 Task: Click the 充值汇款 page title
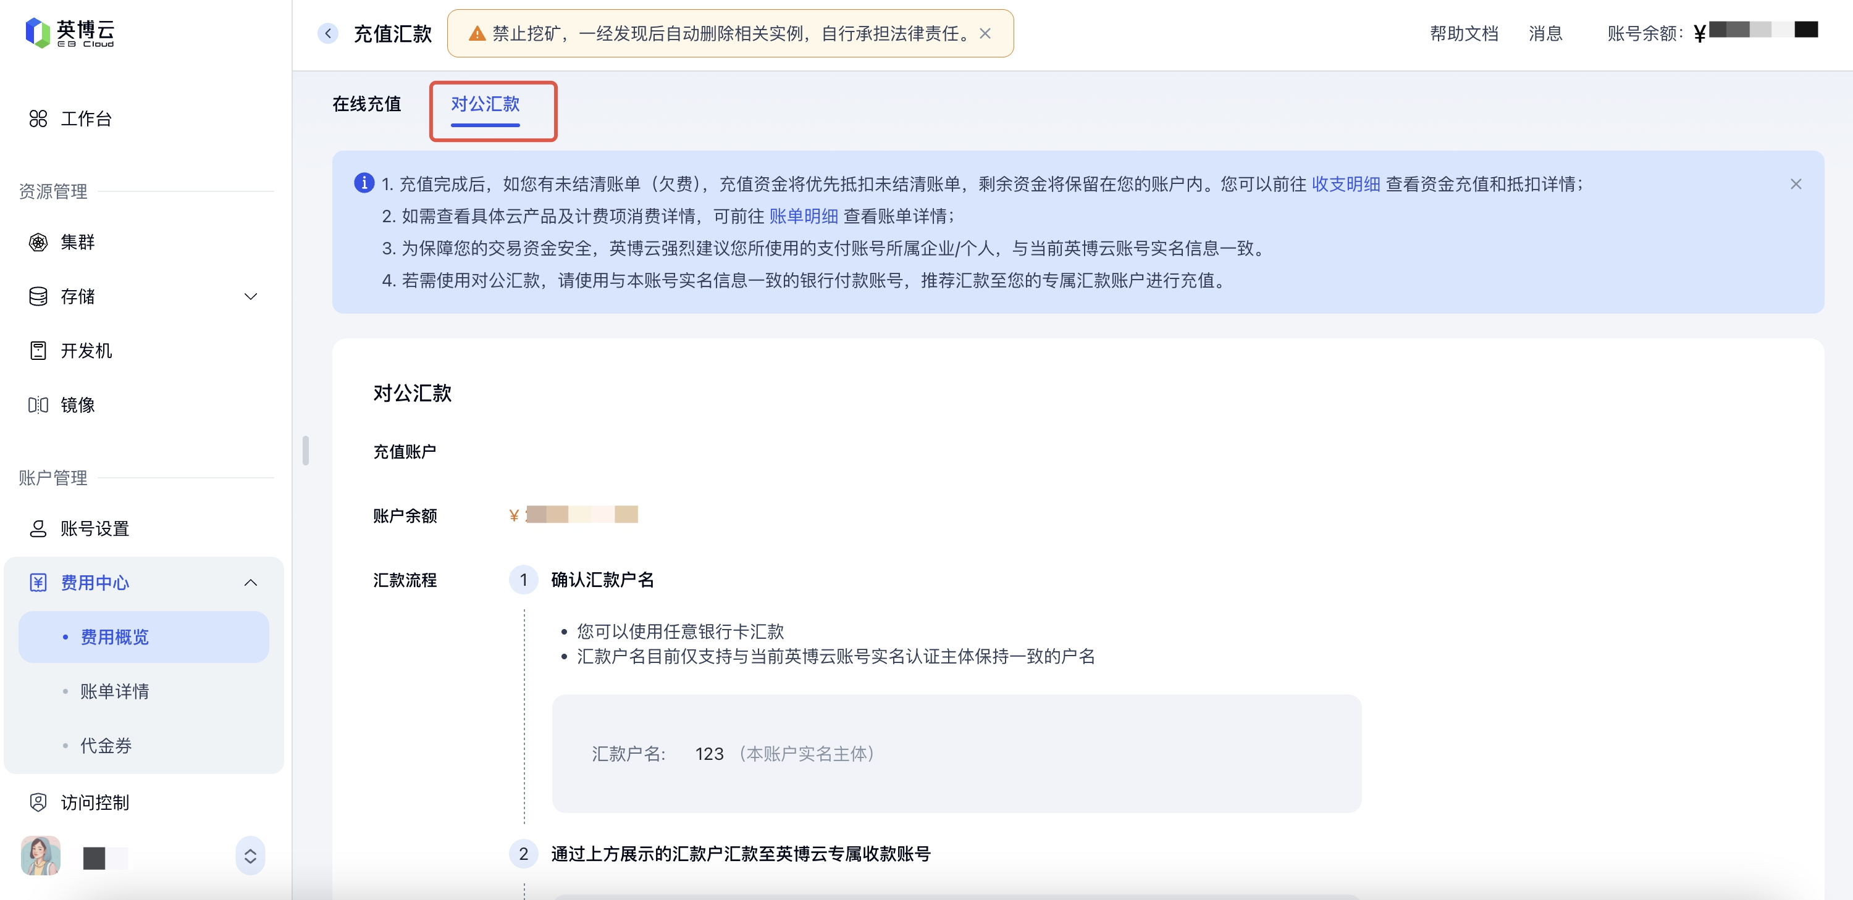(x=393, y=33)
